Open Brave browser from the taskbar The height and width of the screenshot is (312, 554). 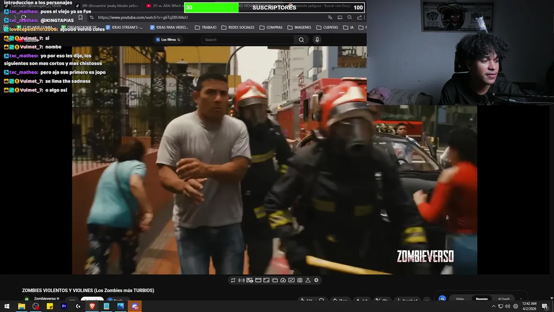coord(92,306)
